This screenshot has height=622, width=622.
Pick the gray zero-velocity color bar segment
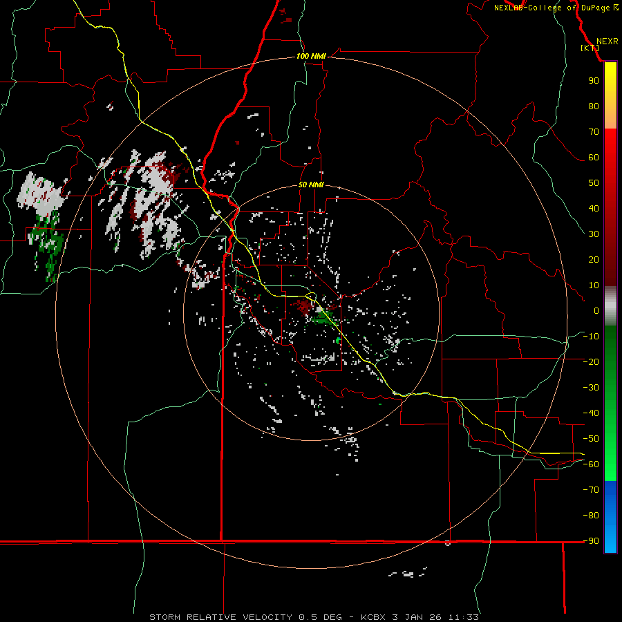point(610,306)
